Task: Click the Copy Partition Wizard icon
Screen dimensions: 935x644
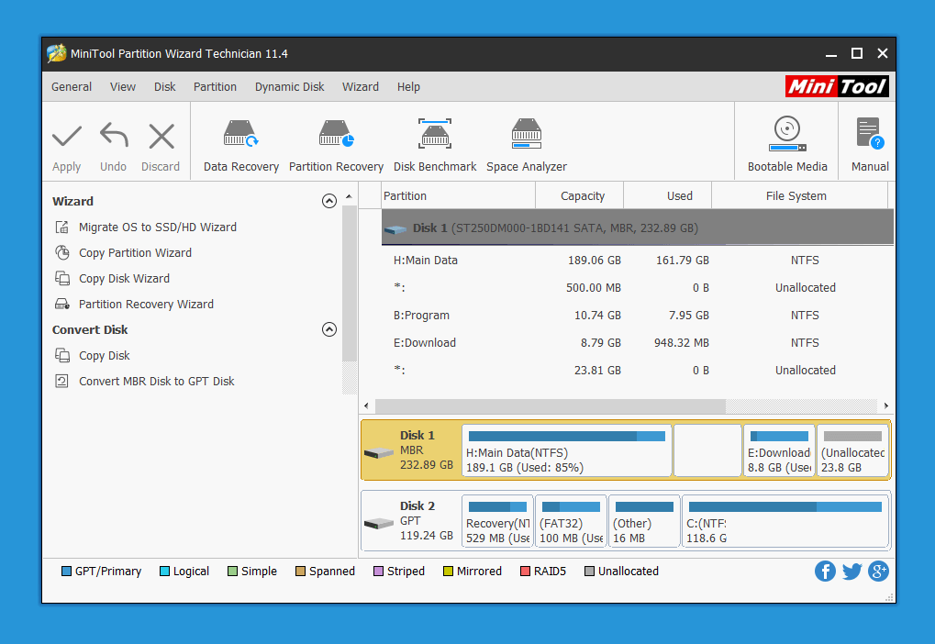Action: (62, 253)
